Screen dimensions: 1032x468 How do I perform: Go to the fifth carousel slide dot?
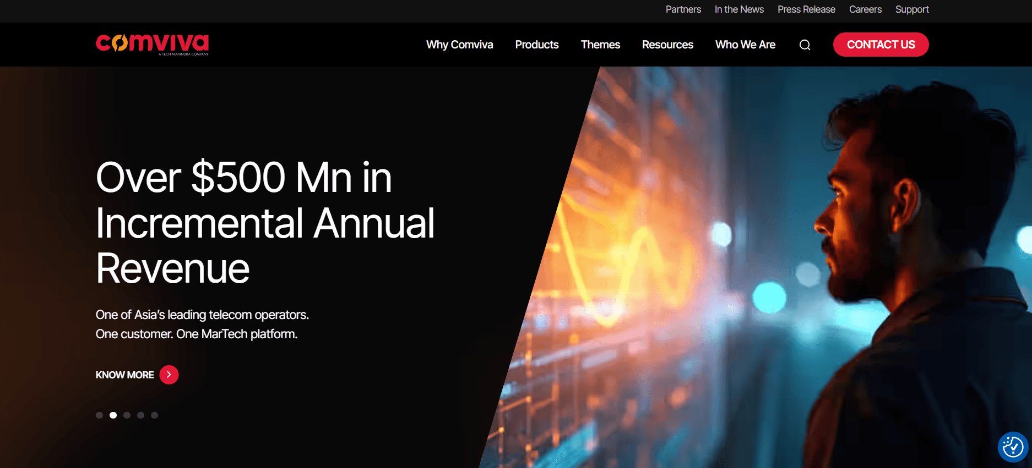(154, 415)
